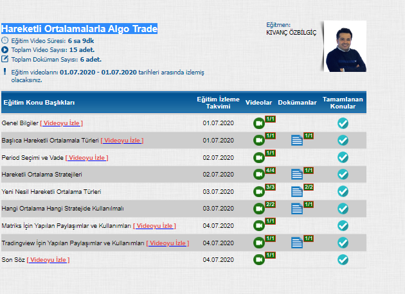Follow Videoyu İzle link for Period Seçimi ve Vade

(87, 157)
